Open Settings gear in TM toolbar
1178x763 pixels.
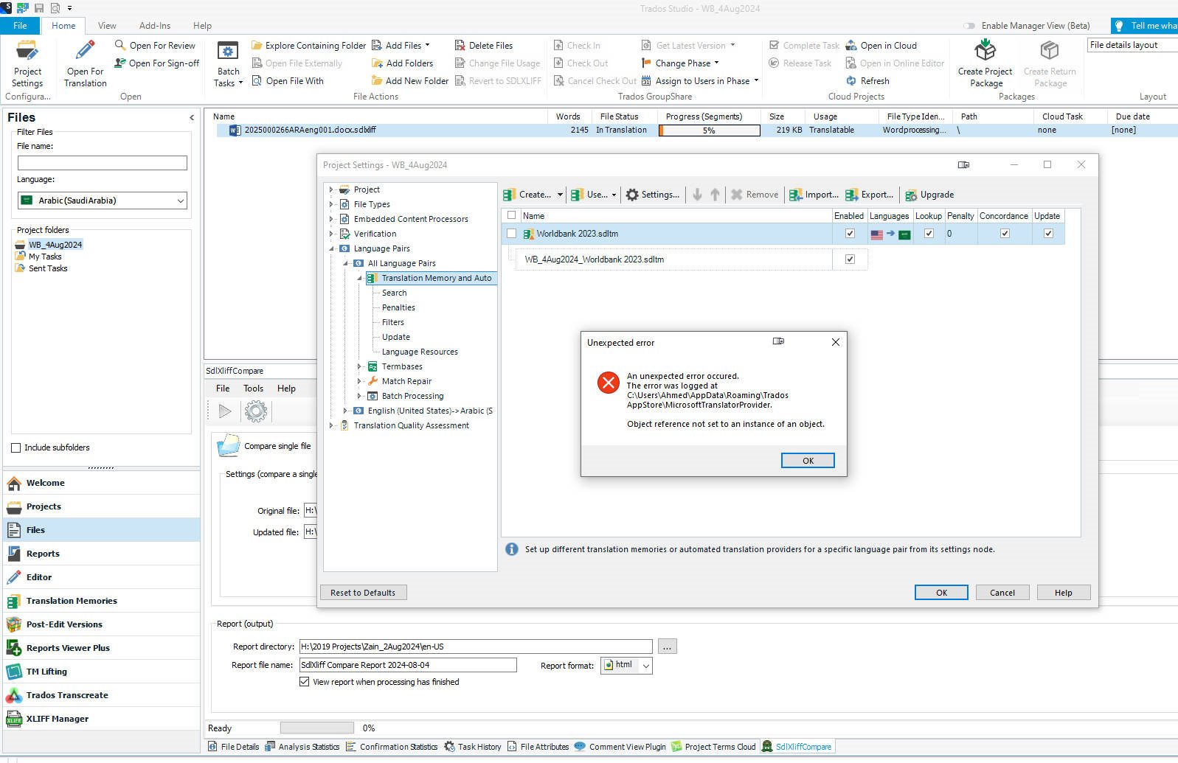(x=653, y=195)
